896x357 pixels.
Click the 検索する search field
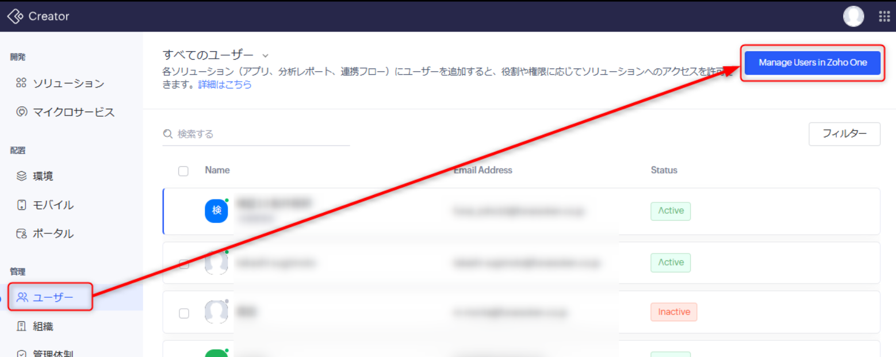[x=262, y=134]
